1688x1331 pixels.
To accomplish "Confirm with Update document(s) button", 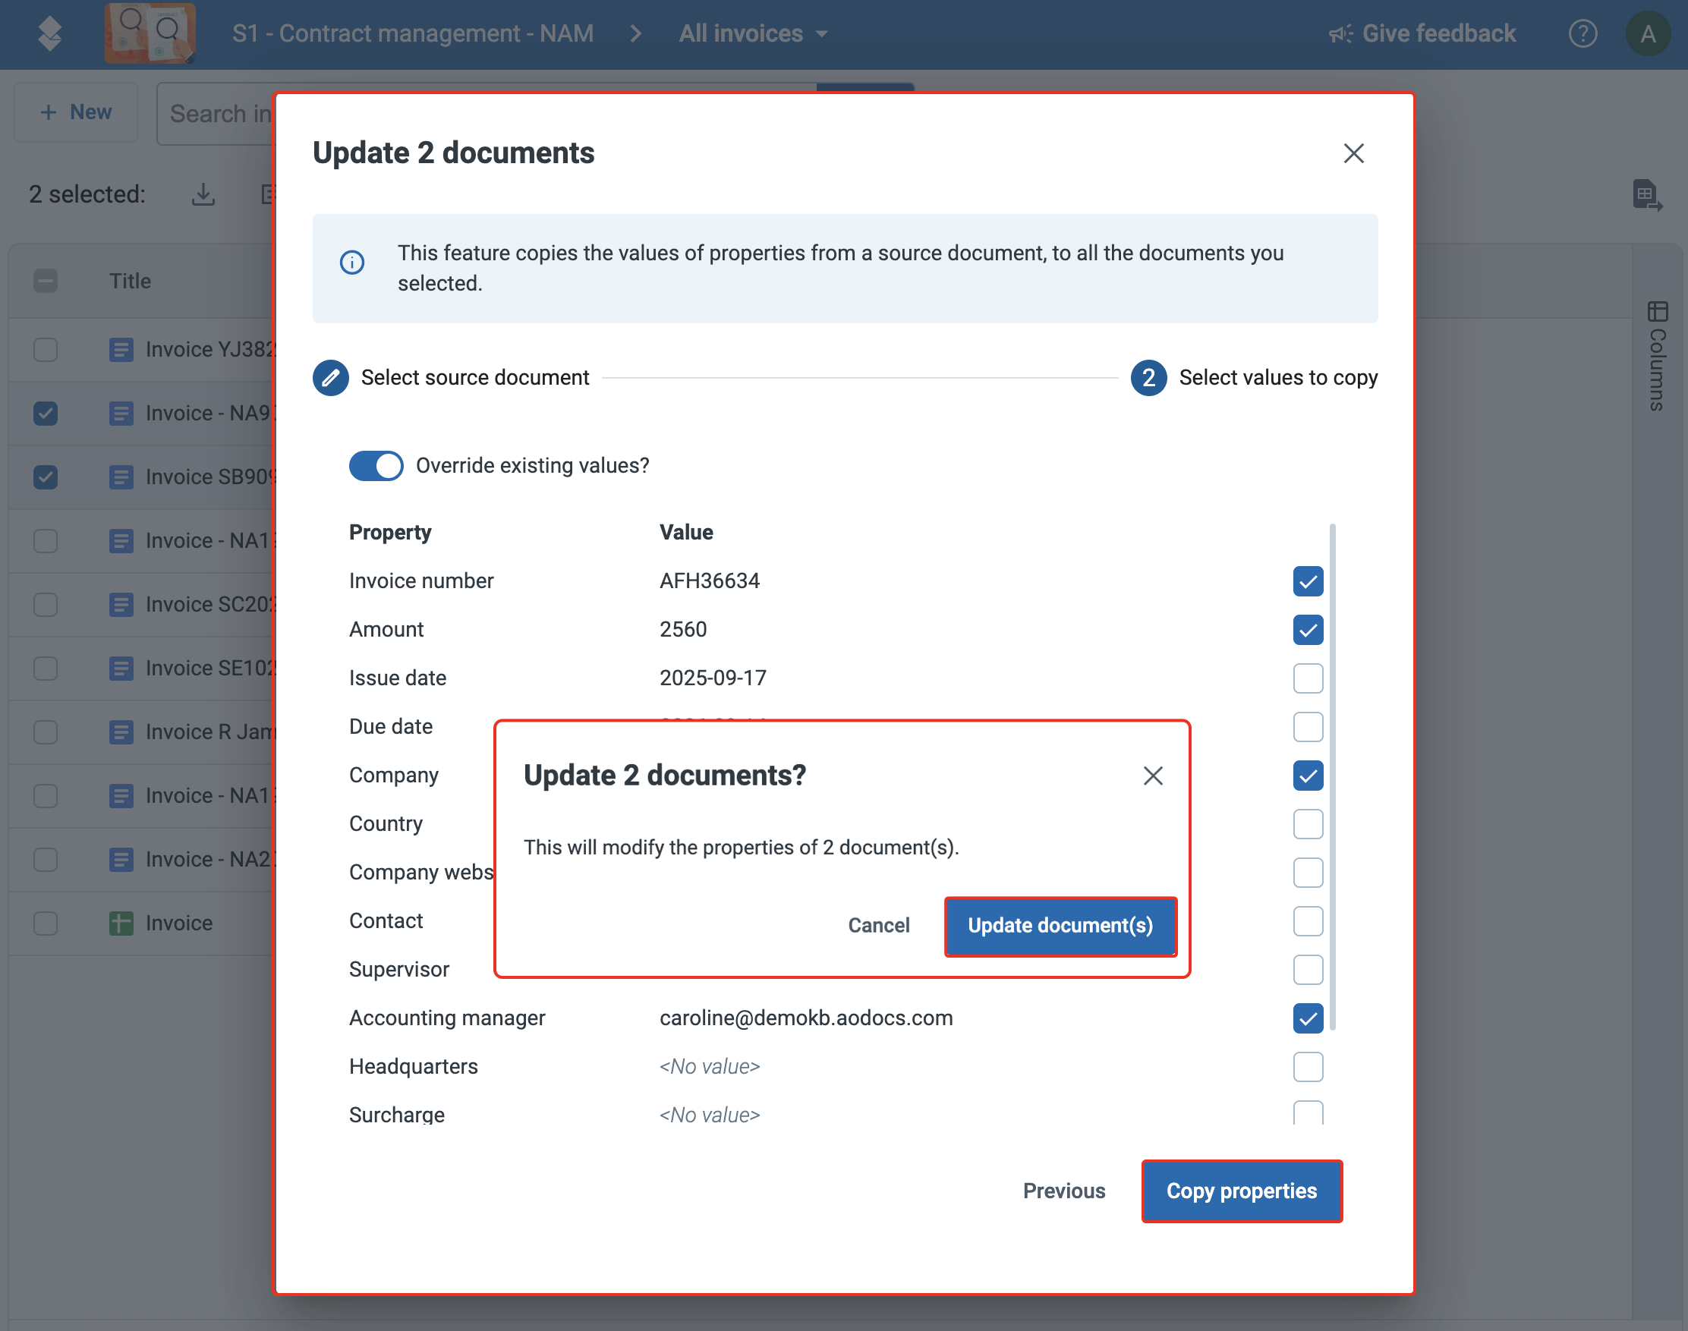I will (x=1060, y=926).
